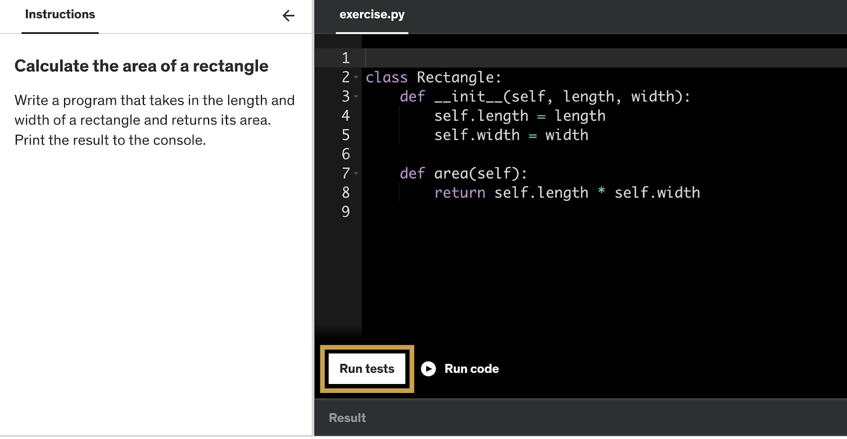Screen dimensions: 847x439
Task: Fold the Rectangle class at line 2
Action: pyautogui.click(x=356, y=78)
